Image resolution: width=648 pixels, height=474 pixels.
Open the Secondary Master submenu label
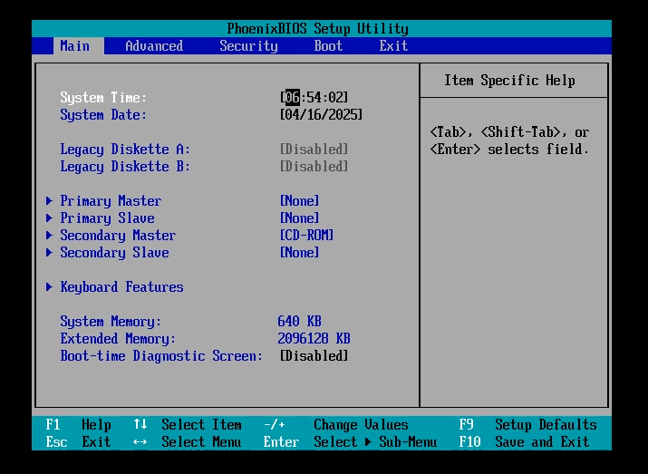[x=118, y=235]
